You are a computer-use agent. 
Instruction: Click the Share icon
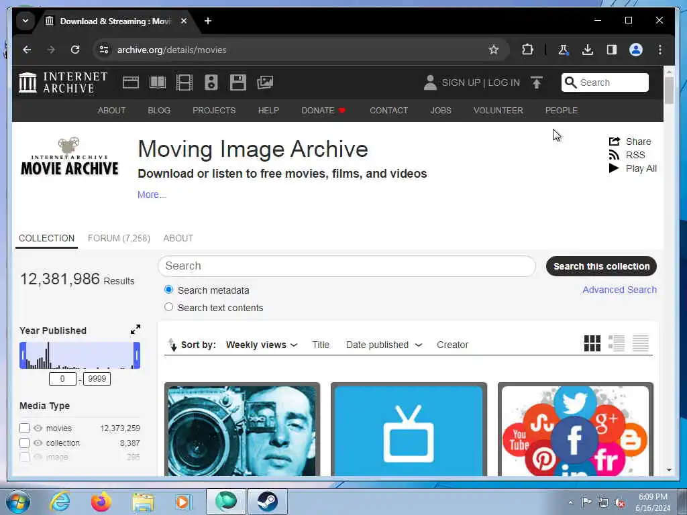click(x=615, y=141)
